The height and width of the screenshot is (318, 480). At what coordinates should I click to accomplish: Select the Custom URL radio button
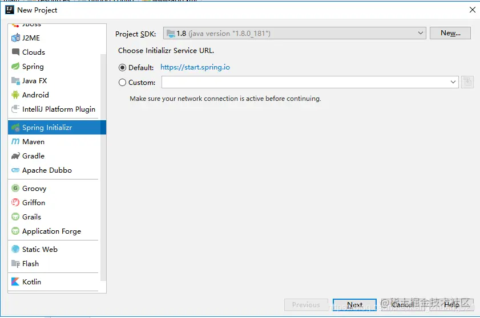pos(123,82)
